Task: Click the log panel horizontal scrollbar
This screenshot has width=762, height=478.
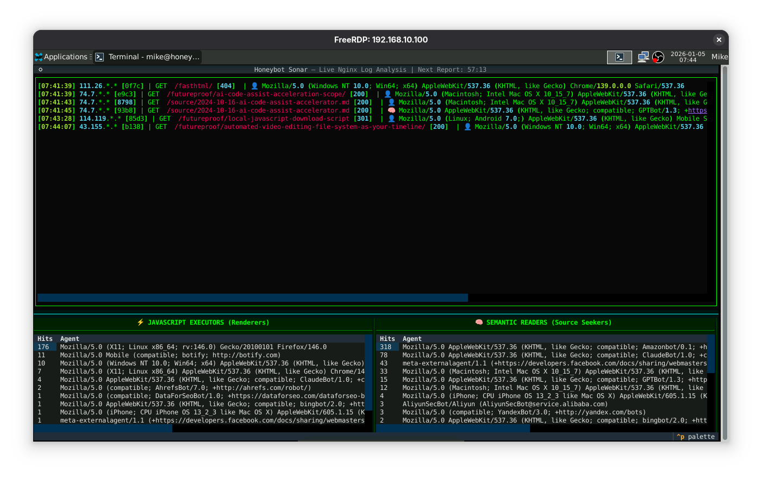Action: (x=252, y=298)
